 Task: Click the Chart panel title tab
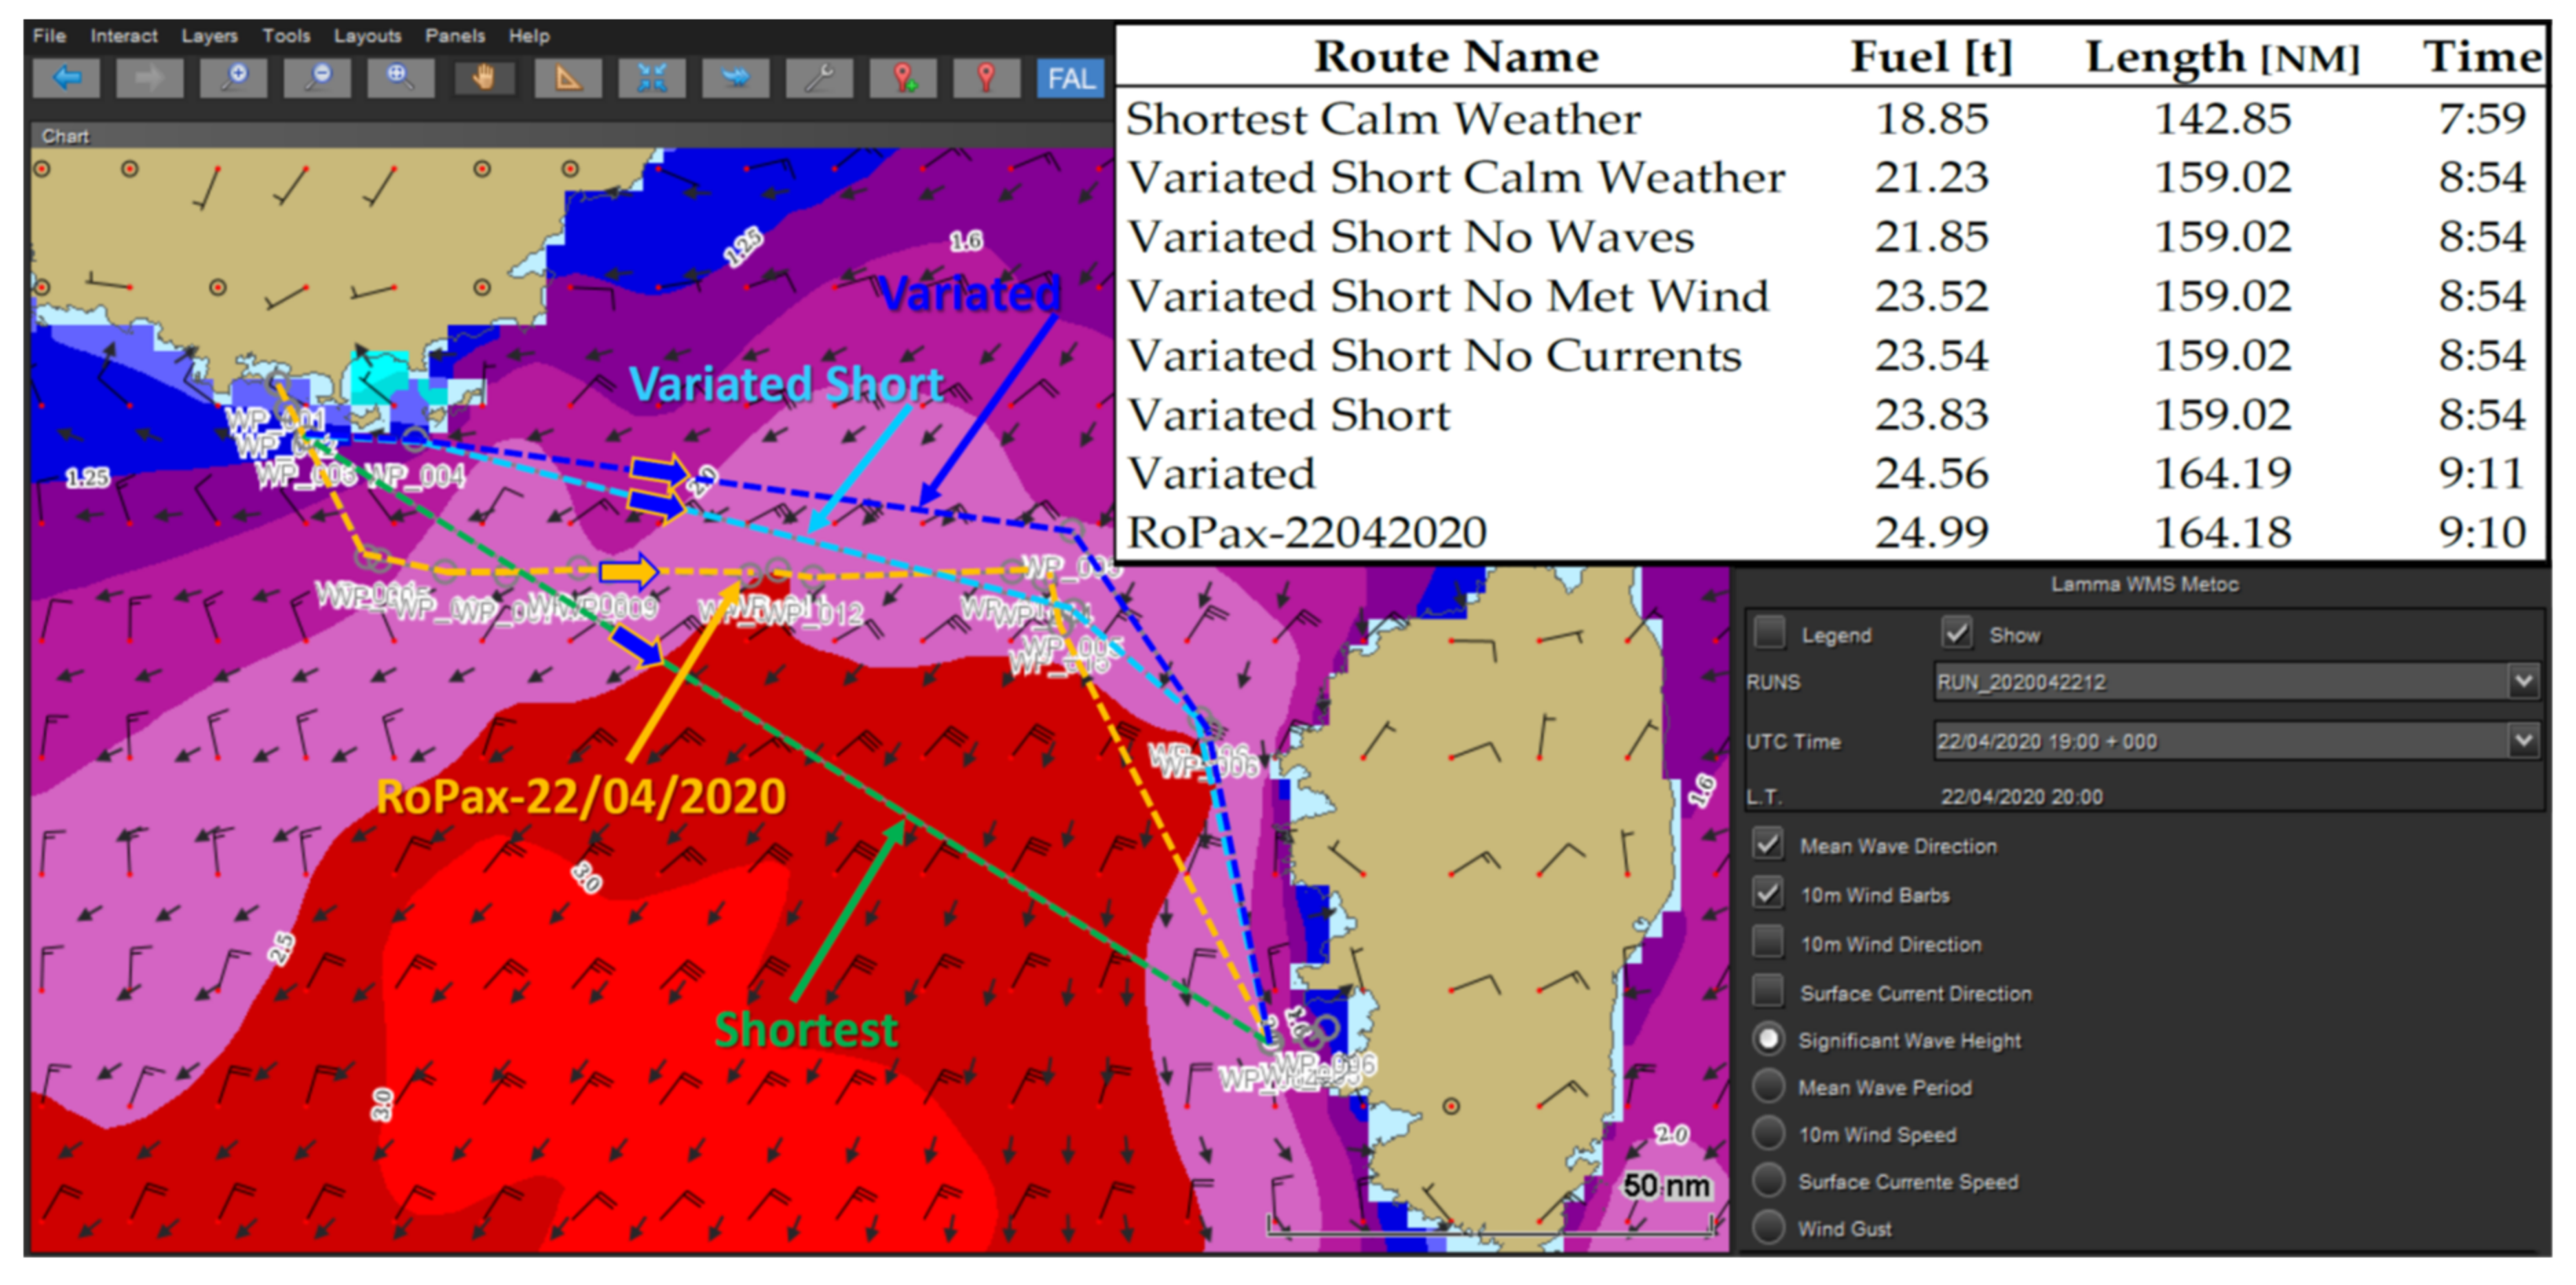click(x=65, y=136)
